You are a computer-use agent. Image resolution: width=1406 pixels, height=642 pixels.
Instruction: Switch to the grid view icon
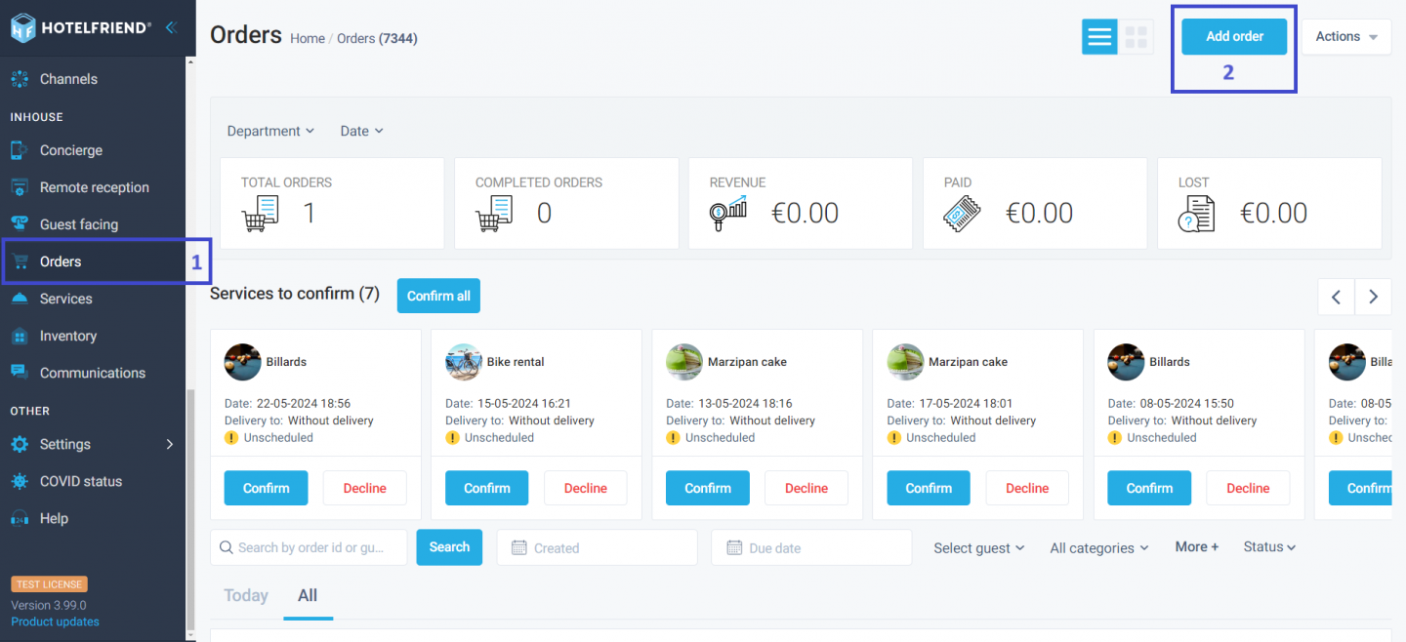tap(1136, 37)
